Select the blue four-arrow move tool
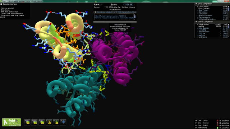The image size is (230, 129). tap(63, 122)
